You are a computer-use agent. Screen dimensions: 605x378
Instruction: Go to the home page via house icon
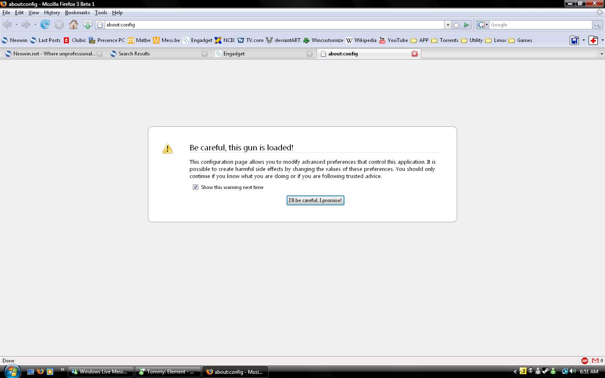[74, 25]
